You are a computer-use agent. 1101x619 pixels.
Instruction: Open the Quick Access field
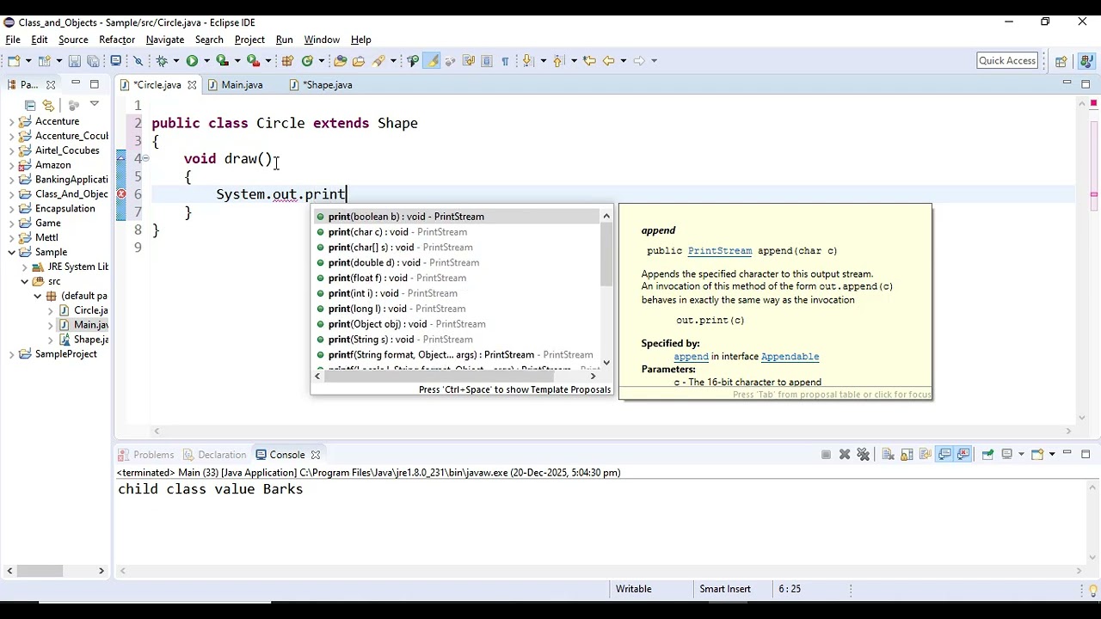pyautogui.click(x=1007, y=60)
